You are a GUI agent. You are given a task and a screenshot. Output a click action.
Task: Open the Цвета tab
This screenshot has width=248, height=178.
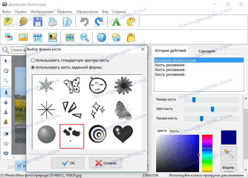point(162,131)
